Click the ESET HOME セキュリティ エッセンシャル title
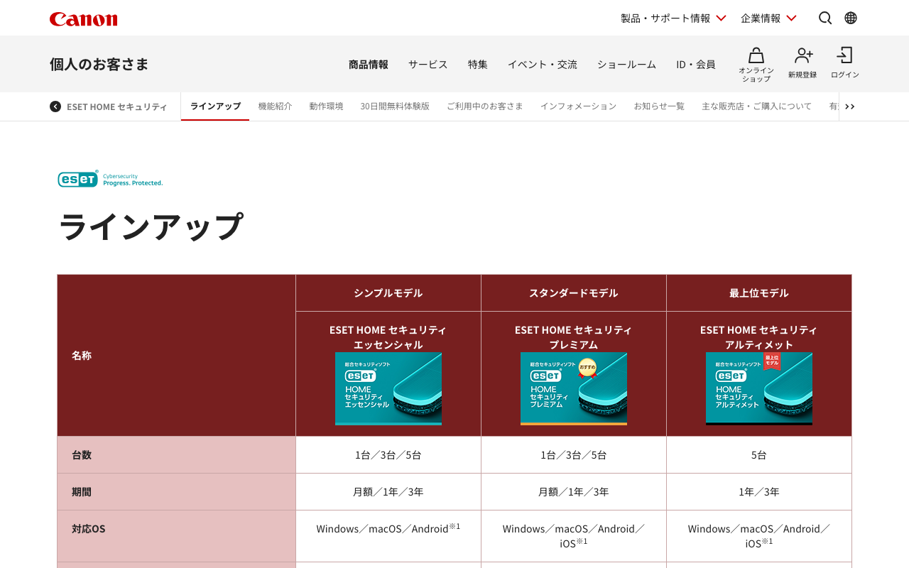The height and width of the screenshot is (568, 909). [388, 337]
